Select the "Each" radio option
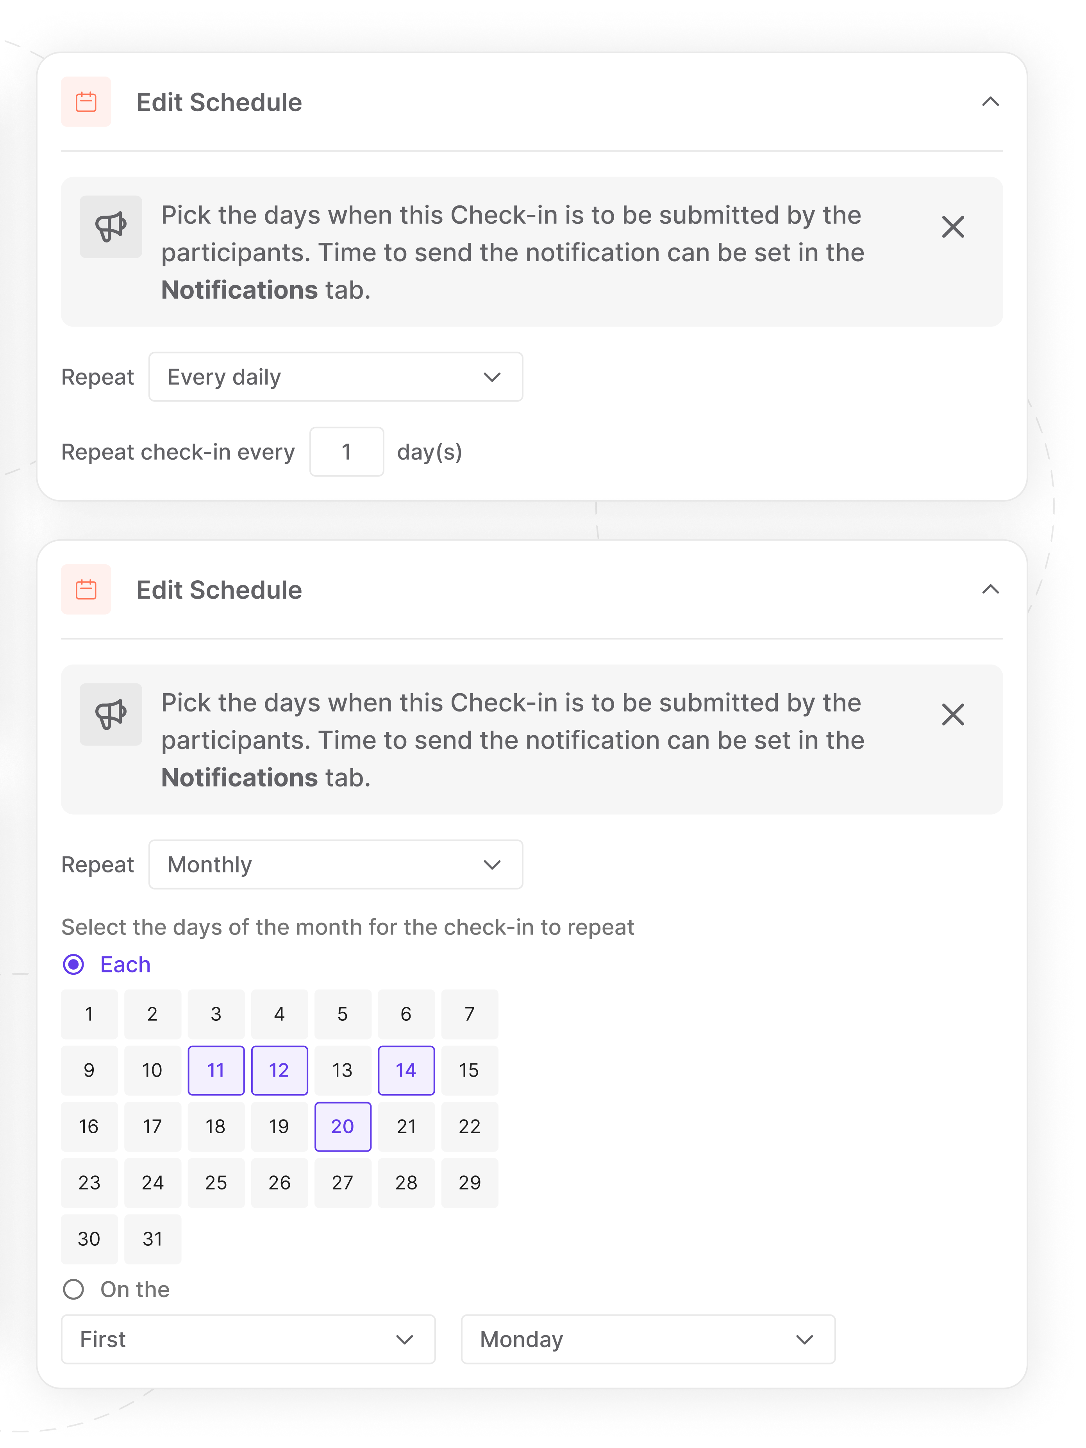The image size is (1086, 1448). coord(73,964)
